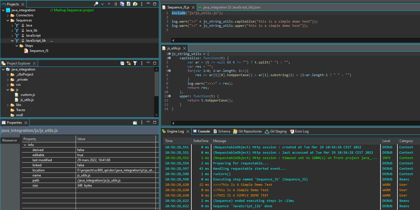Open the Project Explorer filter icon
Image resolution: width=420 pixels, height=210 pixels.
[x=135, y=63]
